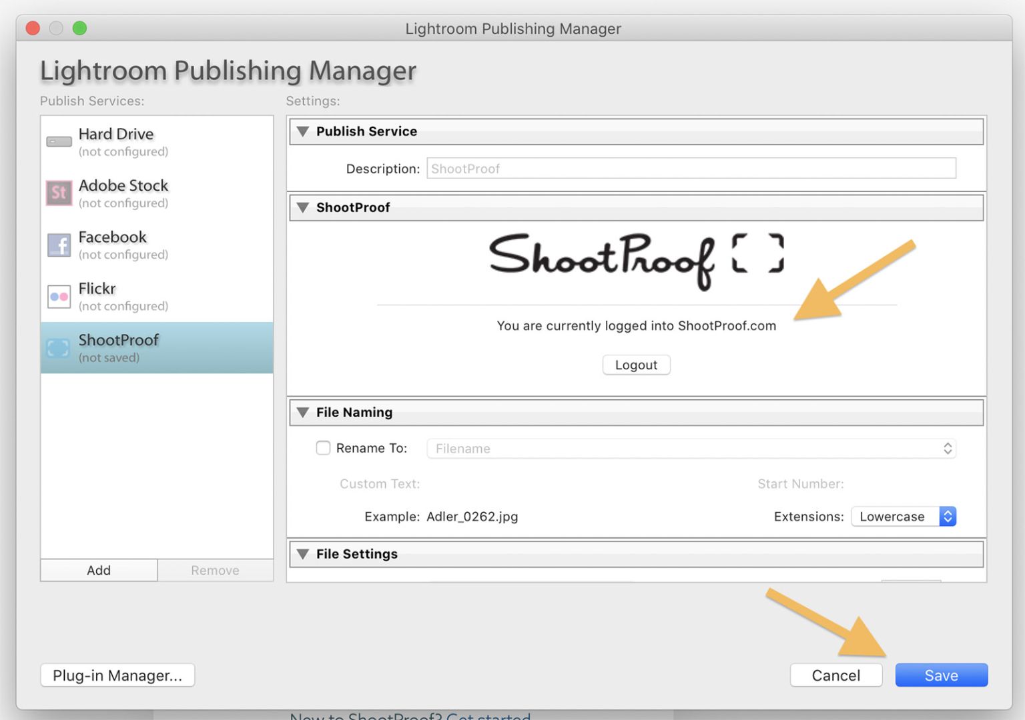Image resolution: width=1025 pixels, height=720 pixels.
Task: Click the Extensions stepper arrows
Action: point(948,516)
